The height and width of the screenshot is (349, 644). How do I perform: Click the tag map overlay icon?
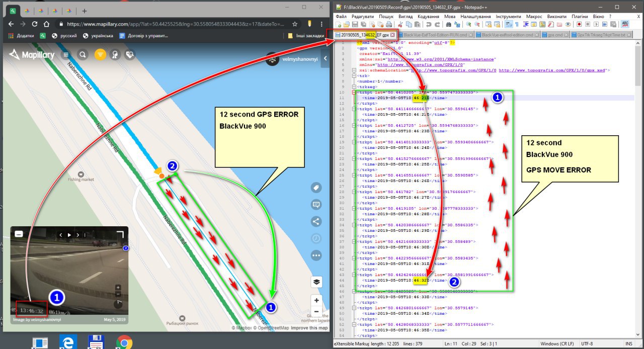click(x=316, y=187)
